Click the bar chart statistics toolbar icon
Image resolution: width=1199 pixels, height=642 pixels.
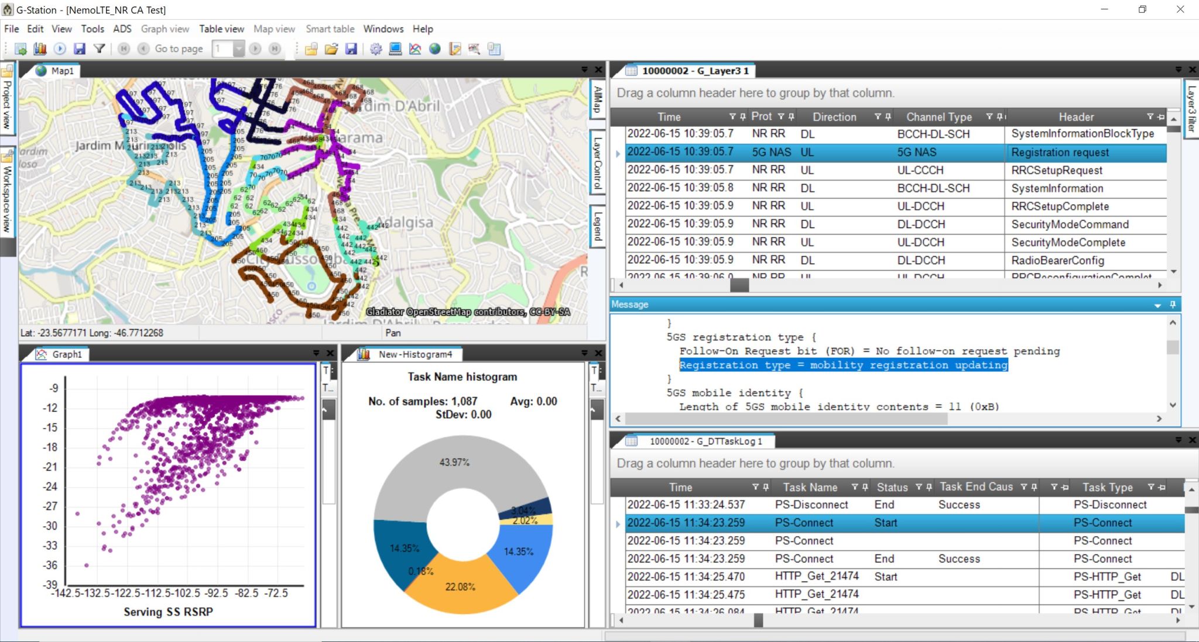tap(40, 49)
